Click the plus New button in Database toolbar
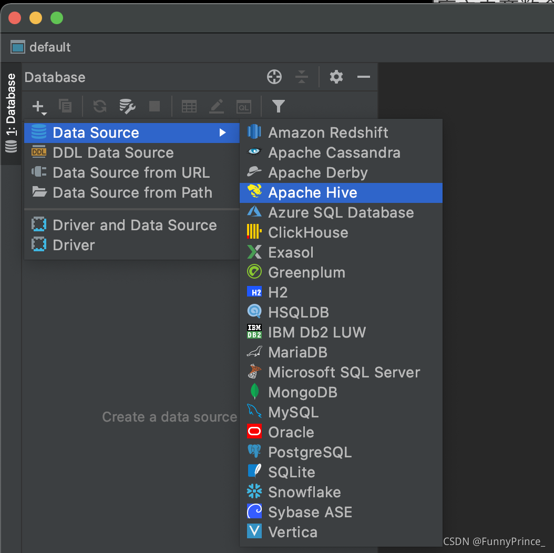The image size is (554, 553). 39,107
